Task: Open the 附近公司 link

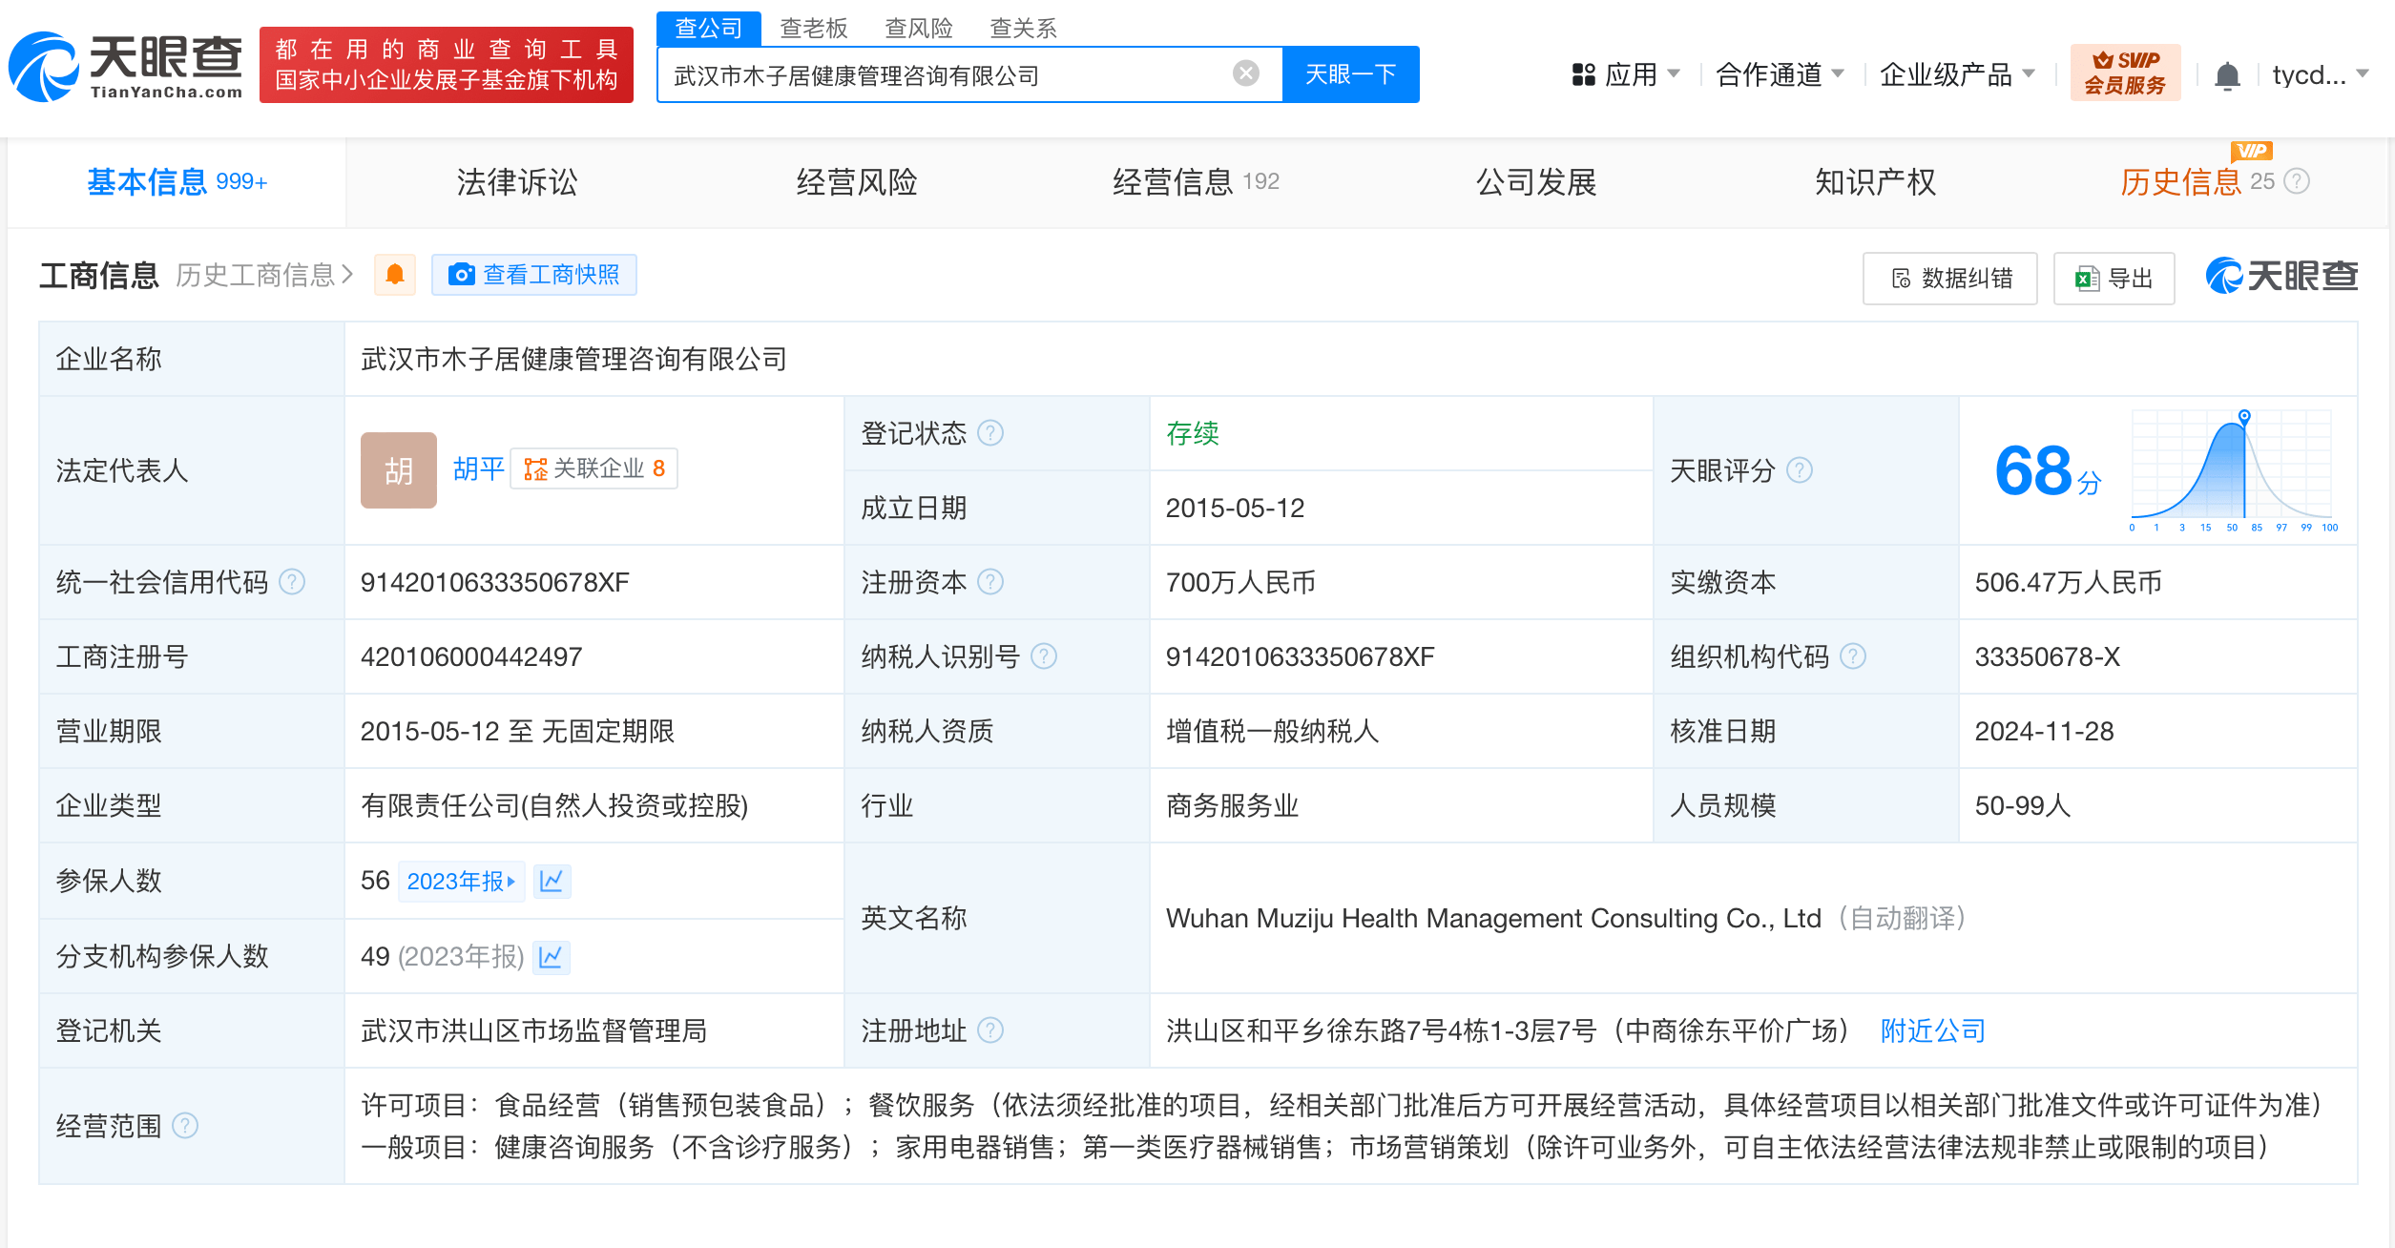Action: tap(1930, 1030)
